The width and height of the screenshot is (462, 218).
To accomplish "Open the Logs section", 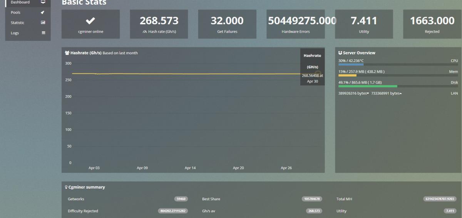I will tap(15, 33).
